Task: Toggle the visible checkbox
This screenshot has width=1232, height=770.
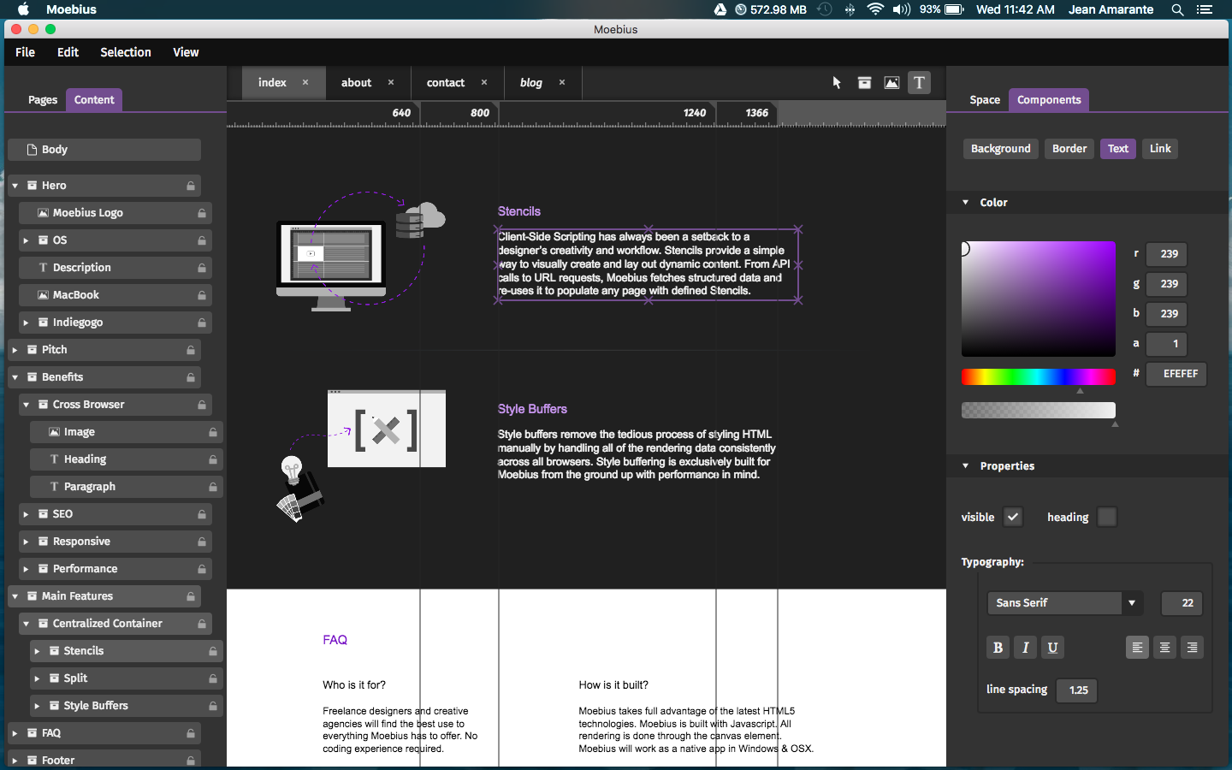Action: 1013,517
